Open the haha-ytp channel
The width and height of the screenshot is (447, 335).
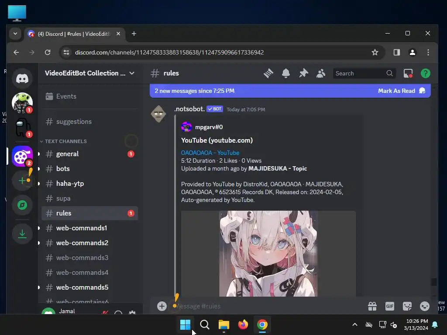point(90,184)
